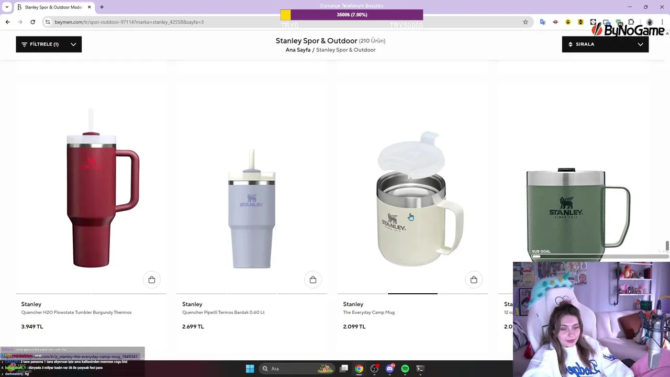
Task: Open the red extension icon in toolbar
Action: click(555, 22)
